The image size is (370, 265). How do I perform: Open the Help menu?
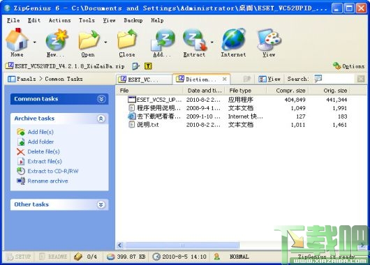157,20
